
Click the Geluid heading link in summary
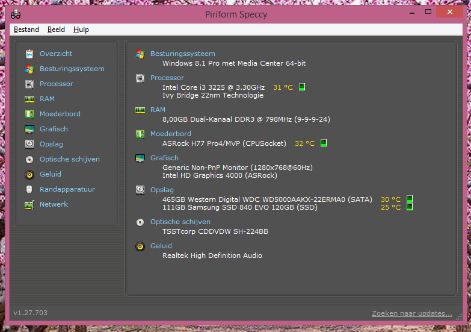tap(161, 246)
